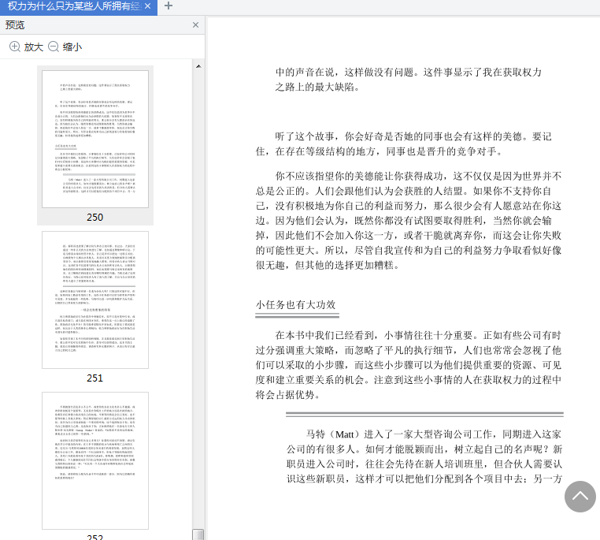Click the line starting 在本书中我们已经看到
Screen dimensions: 600x540
418,336
